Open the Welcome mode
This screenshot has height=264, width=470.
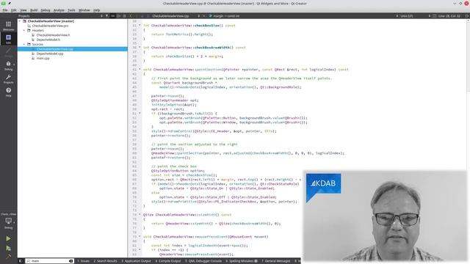point(8,26)
